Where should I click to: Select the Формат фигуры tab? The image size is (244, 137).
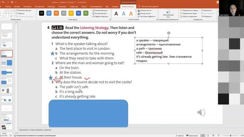(x=128, y=6)
